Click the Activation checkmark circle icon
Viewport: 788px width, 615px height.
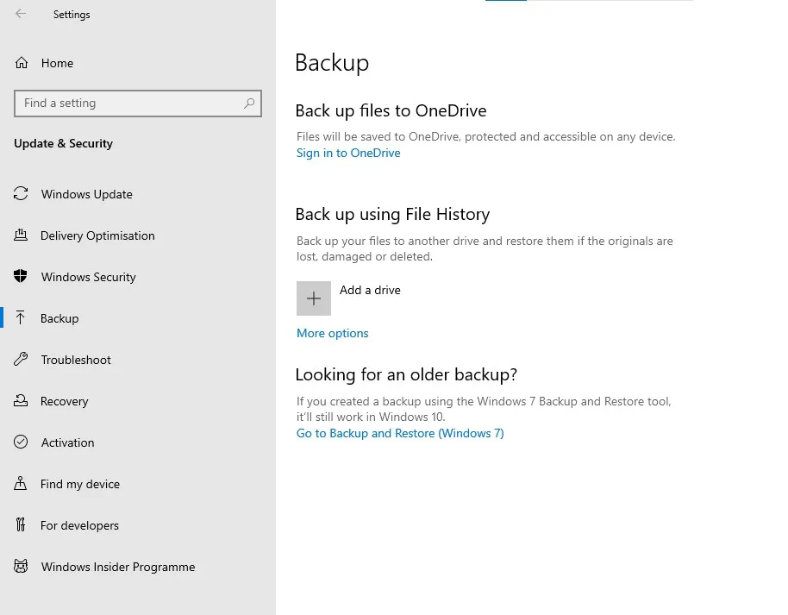(x=21, y=442)
